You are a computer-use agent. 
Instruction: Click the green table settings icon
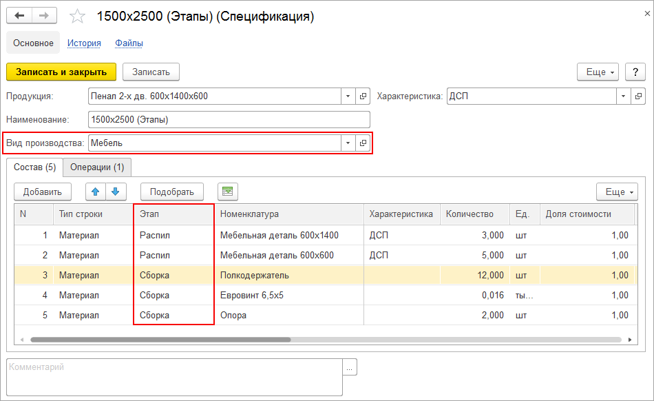pos(227,192)
